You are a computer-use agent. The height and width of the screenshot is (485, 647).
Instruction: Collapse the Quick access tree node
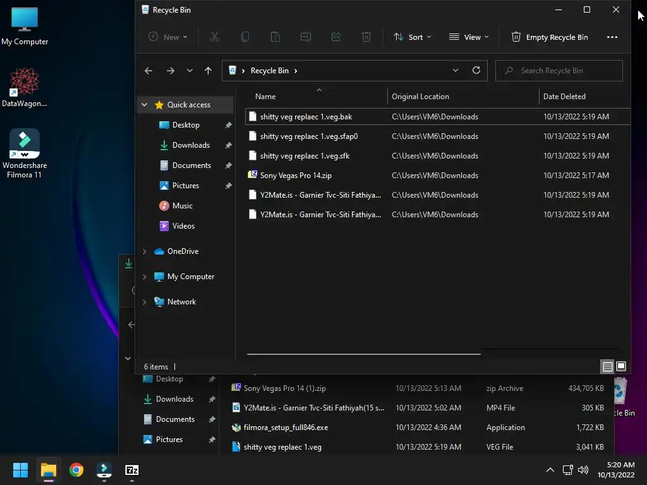pyautogui.click(x=145, y=105)
